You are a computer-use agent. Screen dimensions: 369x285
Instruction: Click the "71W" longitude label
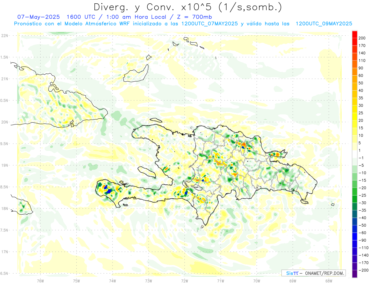[220, 281]
